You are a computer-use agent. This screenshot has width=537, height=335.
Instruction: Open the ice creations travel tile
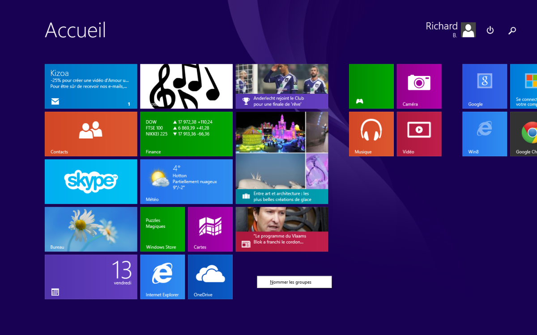pos(282,158)
